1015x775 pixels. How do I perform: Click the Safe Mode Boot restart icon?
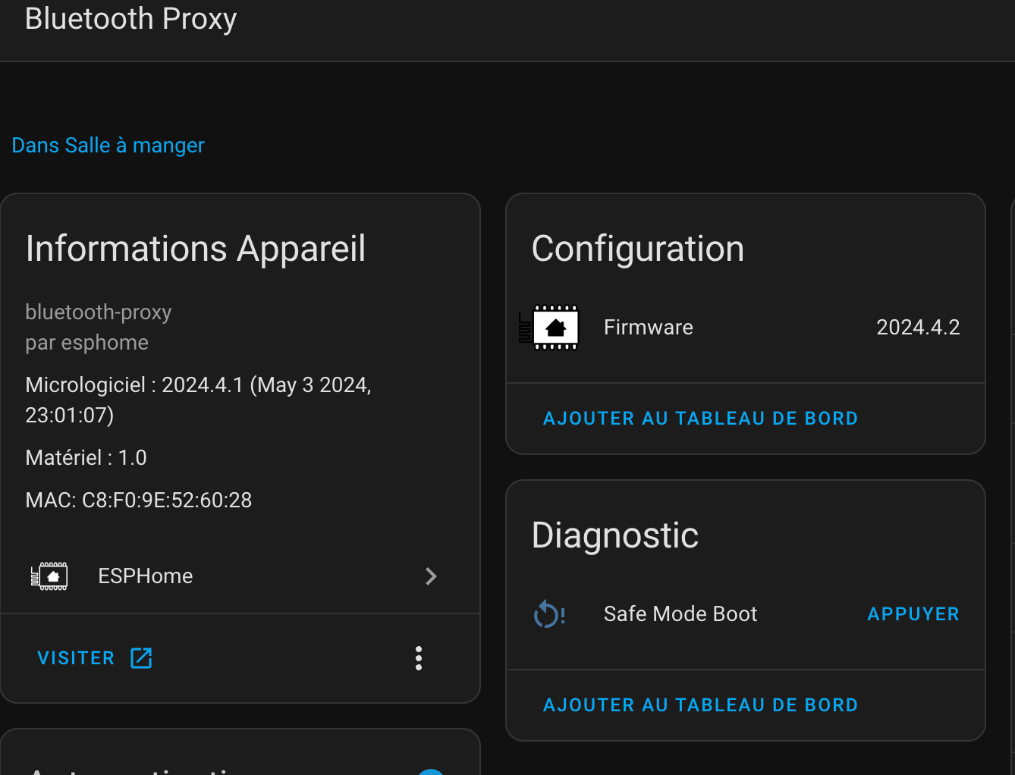pyautogui.click(x=549, y=614)
